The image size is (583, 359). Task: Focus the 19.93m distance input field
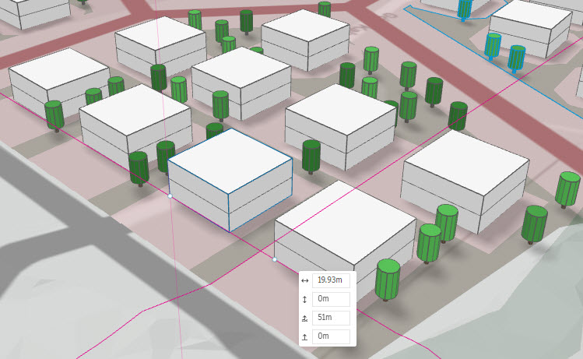tap(332, 280)
